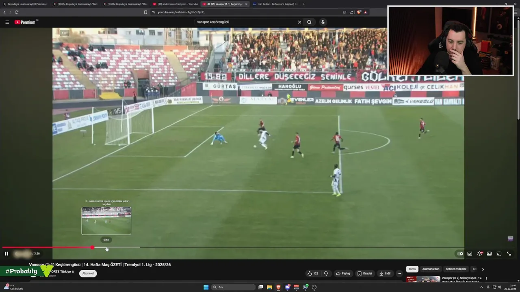This screenshot has width=520, height=292.
Task: Open Vanspor (3-2) Sakaryaspor recommended video thumbnail
Action: (423, 279)
